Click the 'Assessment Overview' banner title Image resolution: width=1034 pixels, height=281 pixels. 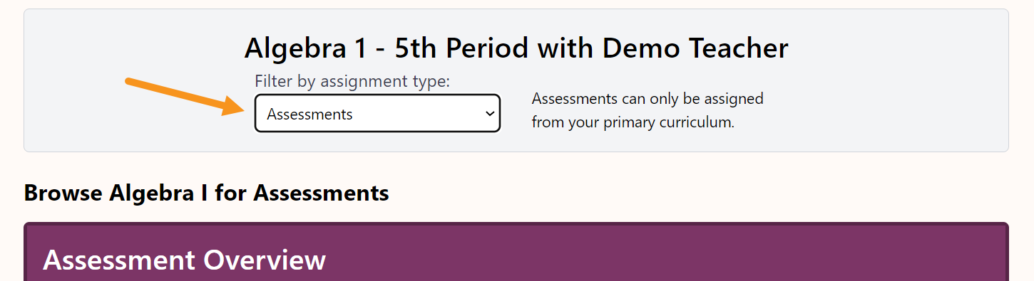click(x=184, y=260)
